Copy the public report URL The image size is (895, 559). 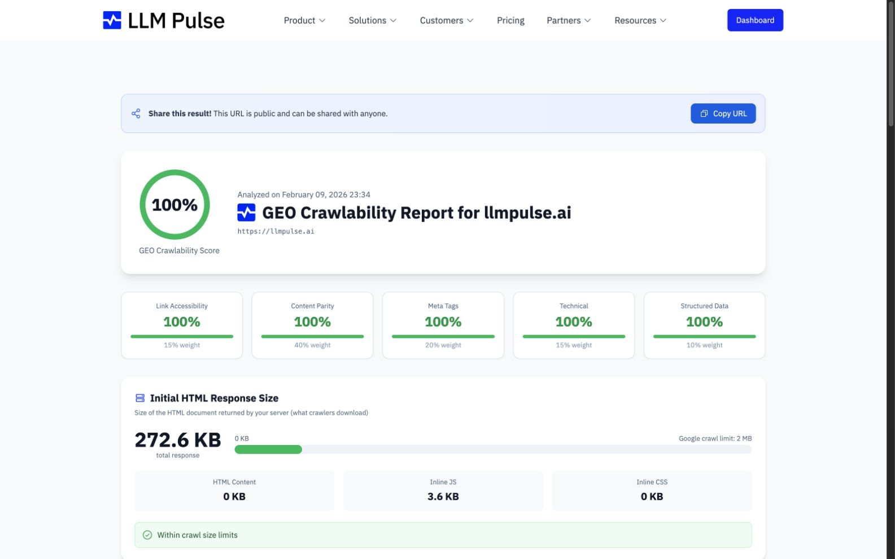pyautogui.click(x=723, y=113)
